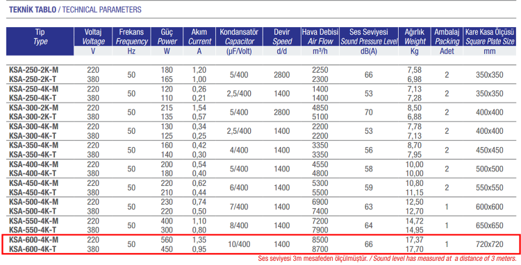Click the 550x550 plate size cell
This screenshot has width=521, height=265.
pos(490,188)
